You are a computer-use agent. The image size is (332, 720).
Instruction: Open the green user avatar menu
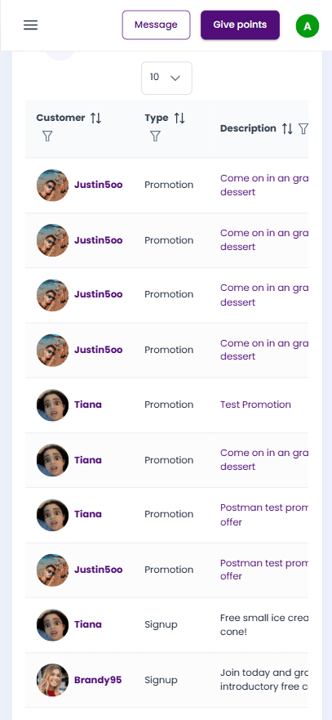coord(308,26)
